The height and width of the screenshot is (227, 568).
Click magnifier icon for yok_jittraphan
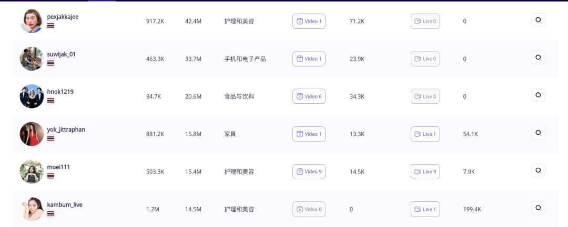(539, 133)
